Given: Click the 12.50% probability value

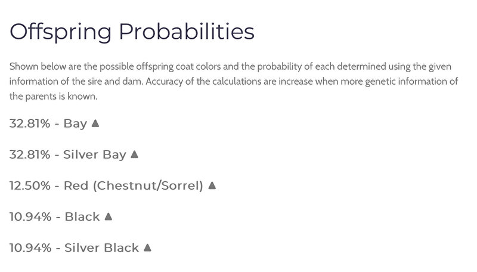Looking at the screenshot, I should click(30, 186).
